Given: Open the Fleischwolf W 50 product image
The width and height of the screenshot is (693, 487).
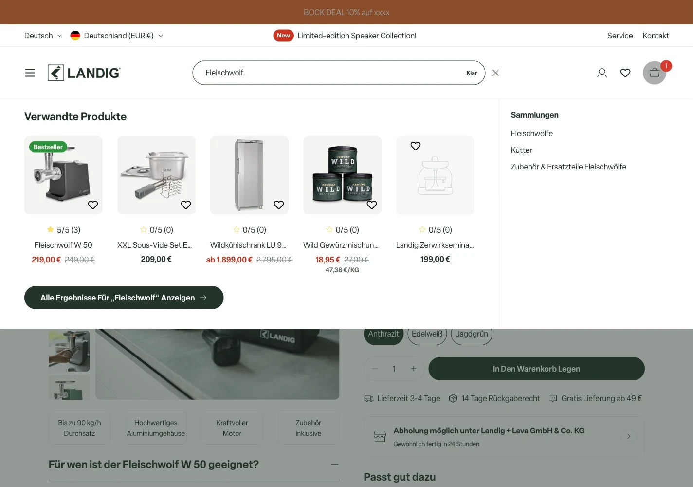Looking at the screenshot, I should (x=63, y=175).
